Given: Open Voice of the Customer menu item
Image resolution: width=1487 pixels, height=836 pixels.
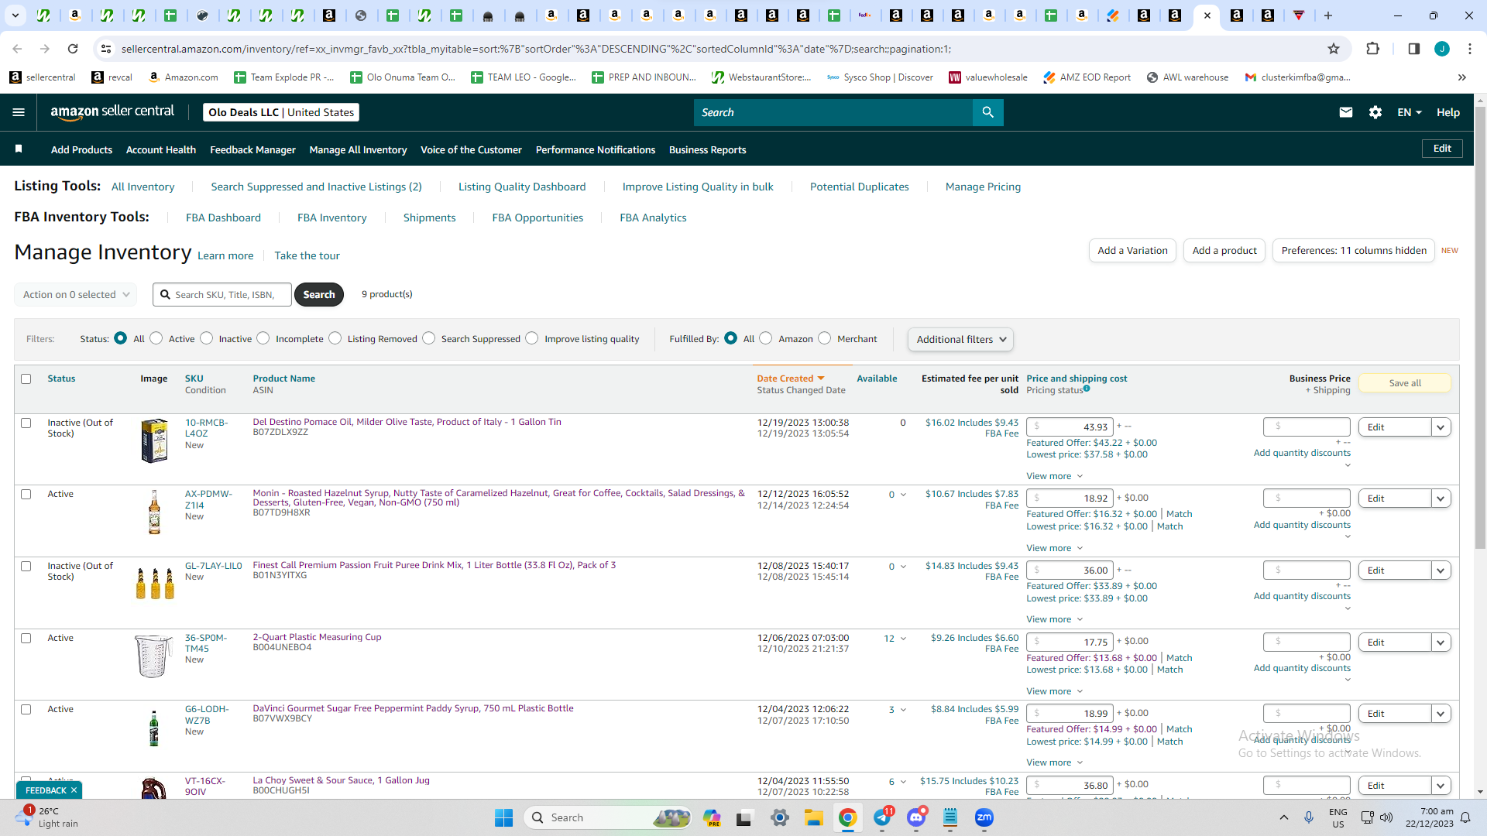Looking at the screenshot, I should (471, 149).
